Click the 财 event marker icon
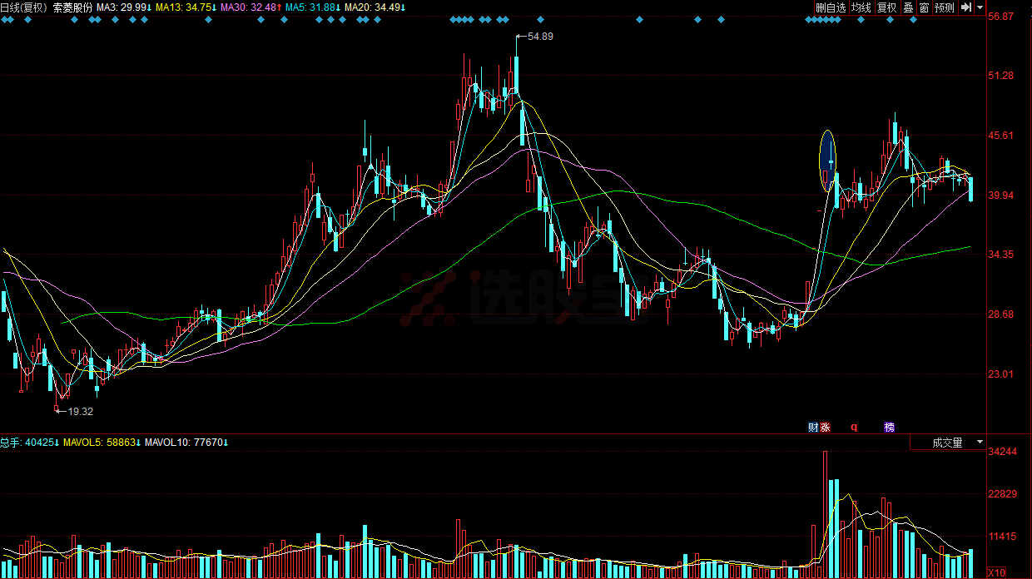The image size is (1032, 579). click(x=813, y=428)
